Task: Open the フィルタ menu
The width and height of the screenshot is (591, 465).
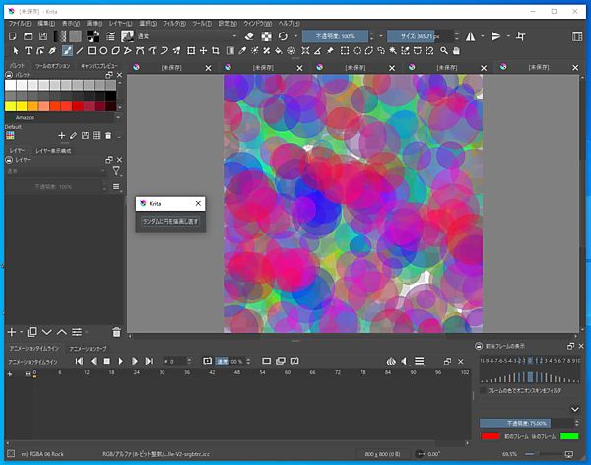Action: tap(174, 22)
